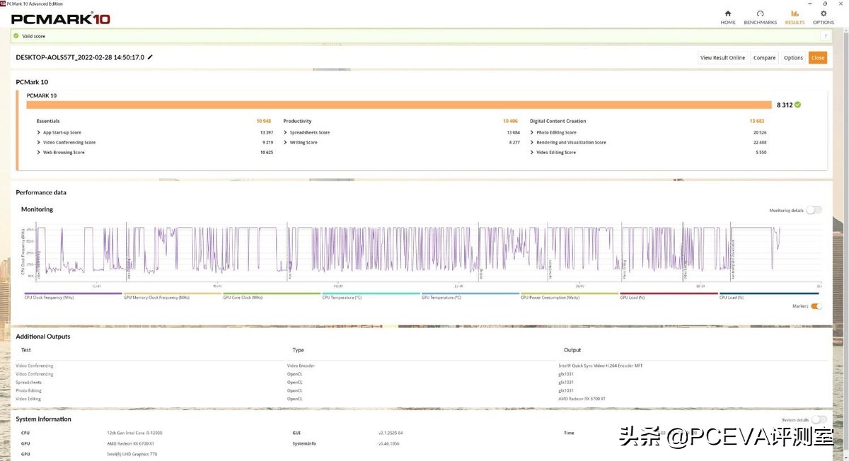
Task: Click the overall score 8 312
Action: 784,105
